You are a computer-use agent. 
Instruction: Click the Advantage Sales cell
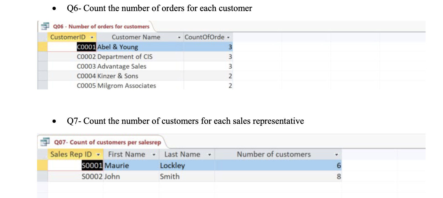(x=140, y=66)
